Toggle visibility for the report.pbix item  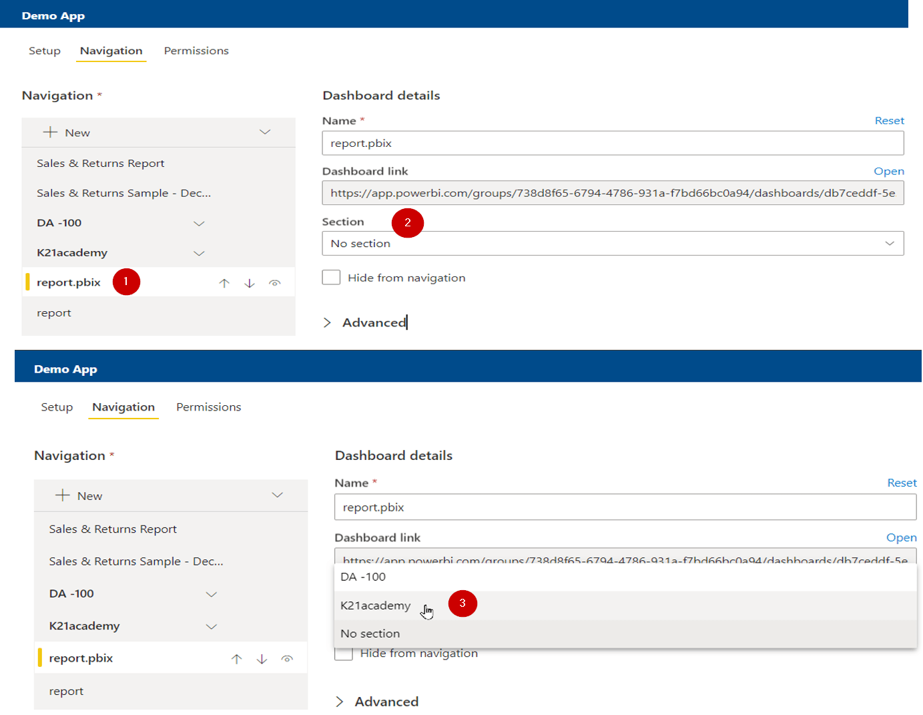pos(275,282)
